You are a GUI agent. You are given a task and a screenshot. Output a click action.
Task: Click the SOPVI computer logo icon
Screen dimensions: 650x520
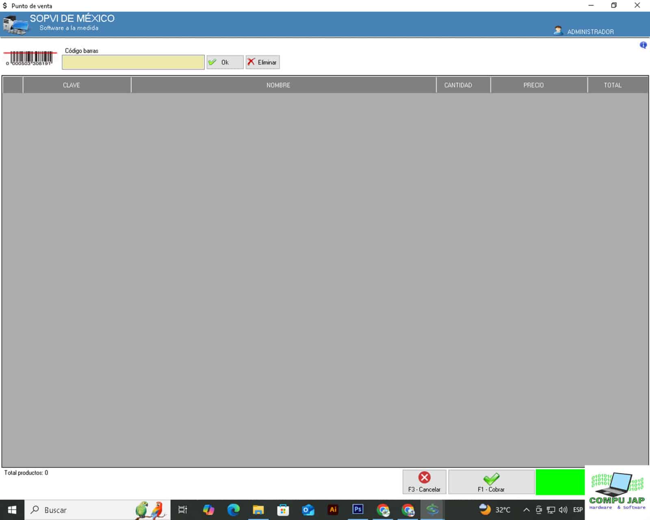pos(15,25)
